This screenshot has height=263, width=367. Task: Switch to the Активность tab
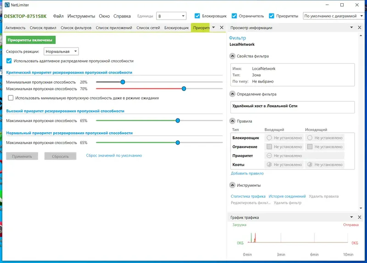15,28
